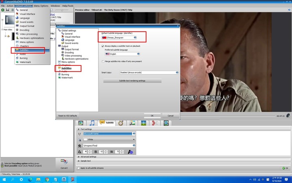
Task: Choose Output format in the Default Settings menu
Action: click(27, 26)
